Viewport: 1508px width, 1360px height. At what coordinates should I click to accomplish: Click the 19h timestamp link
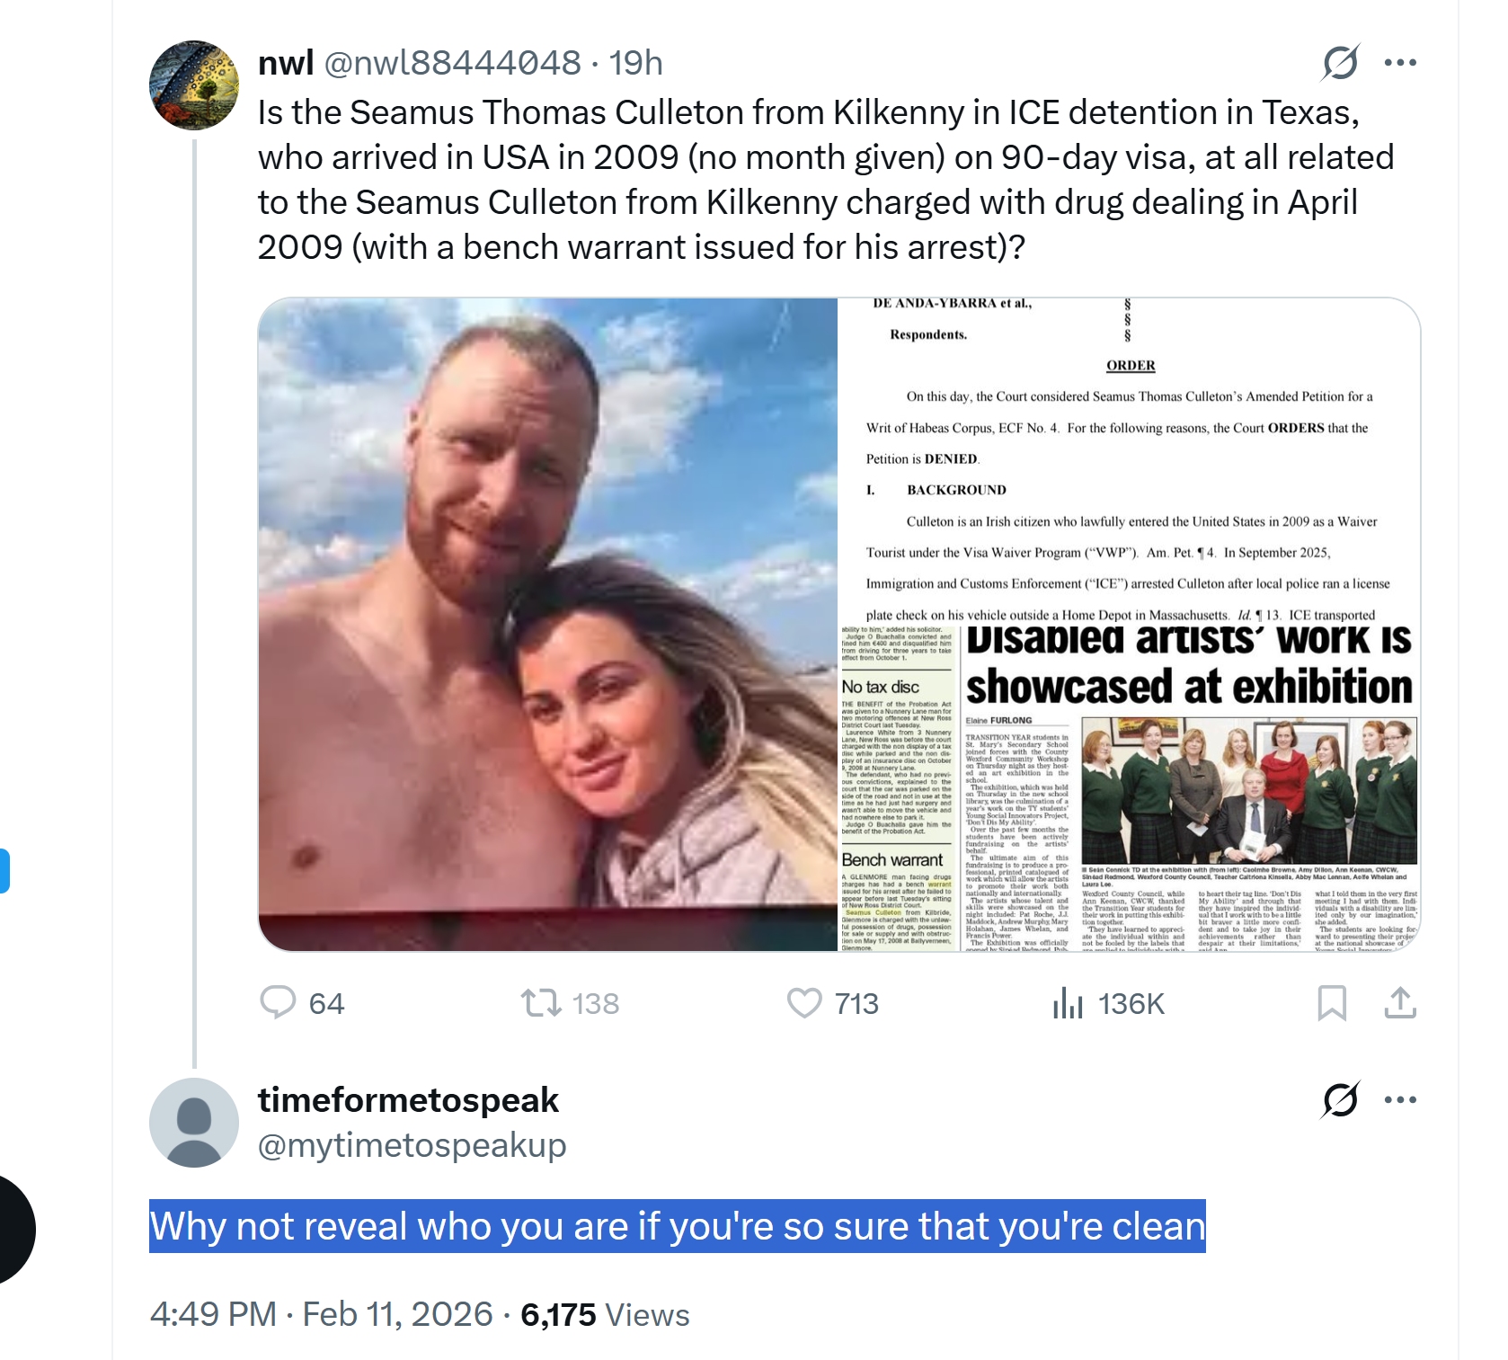[636, 63]
